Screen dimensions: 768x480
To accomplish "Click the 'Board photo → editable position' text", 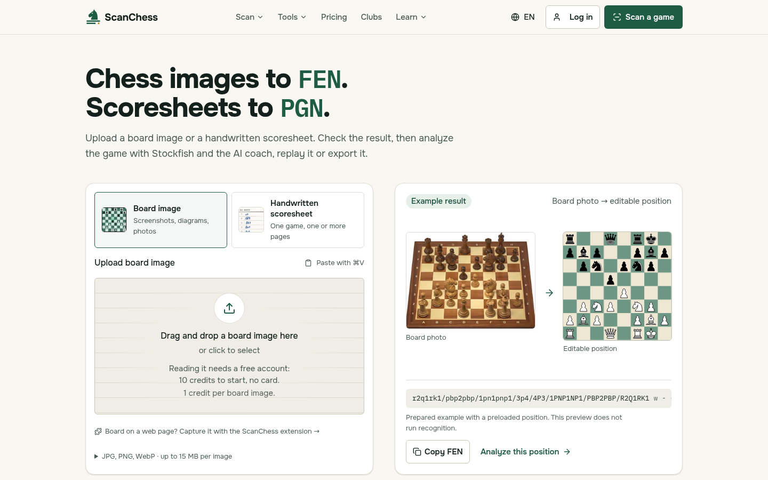I will click(612, 201).
